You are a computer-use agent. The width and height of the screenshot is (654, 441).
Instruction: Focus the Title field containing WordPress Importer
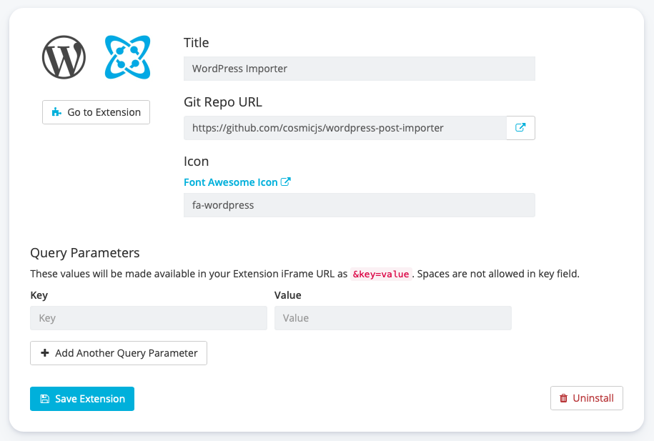(x=359, y=69)
